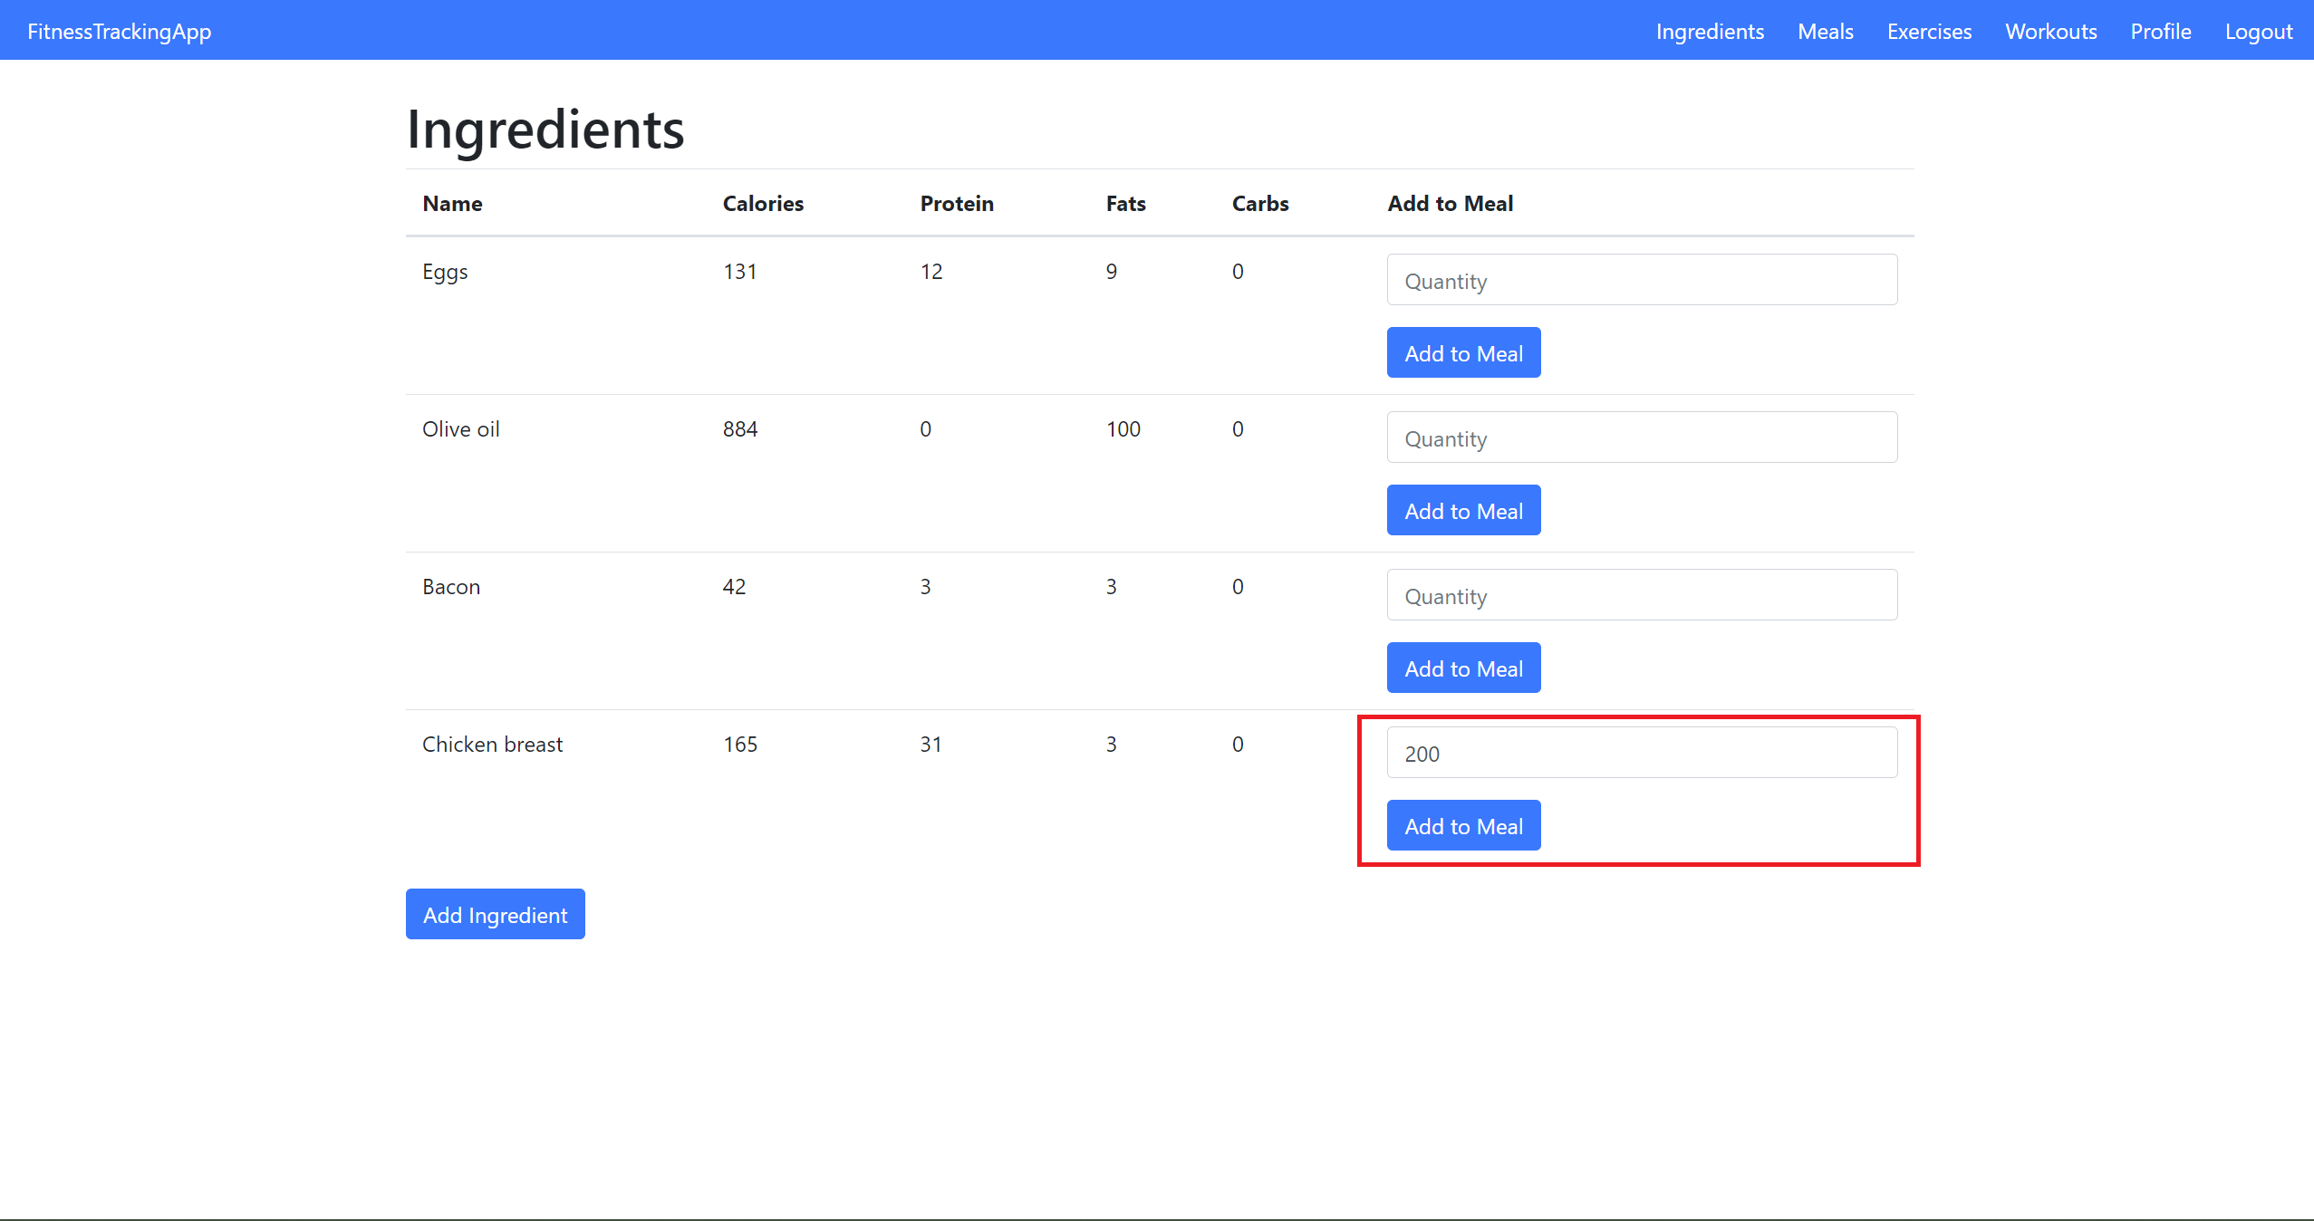Viewport: 2314px width, 1221px height.
Task: Add Chicken breast to meal
Action: 1462,826
